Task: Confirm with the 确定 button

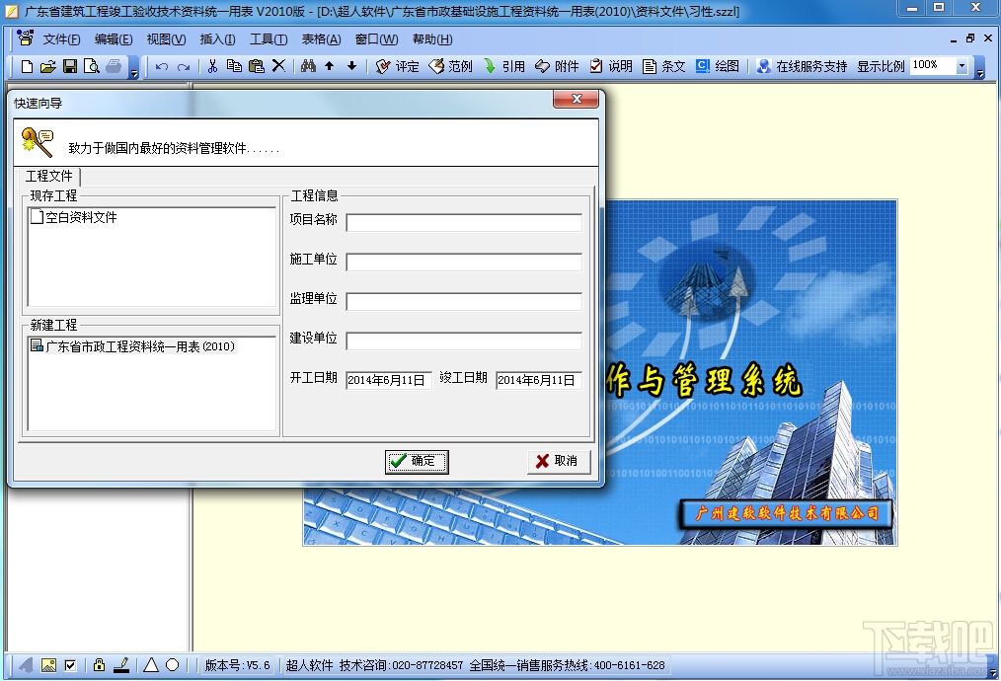Action: tap(417, 462)
